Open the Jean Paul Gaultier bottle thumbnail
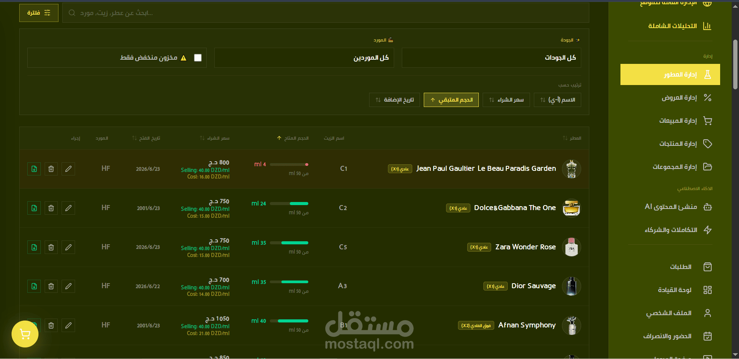The image size is (739, 359). point(572,169)
